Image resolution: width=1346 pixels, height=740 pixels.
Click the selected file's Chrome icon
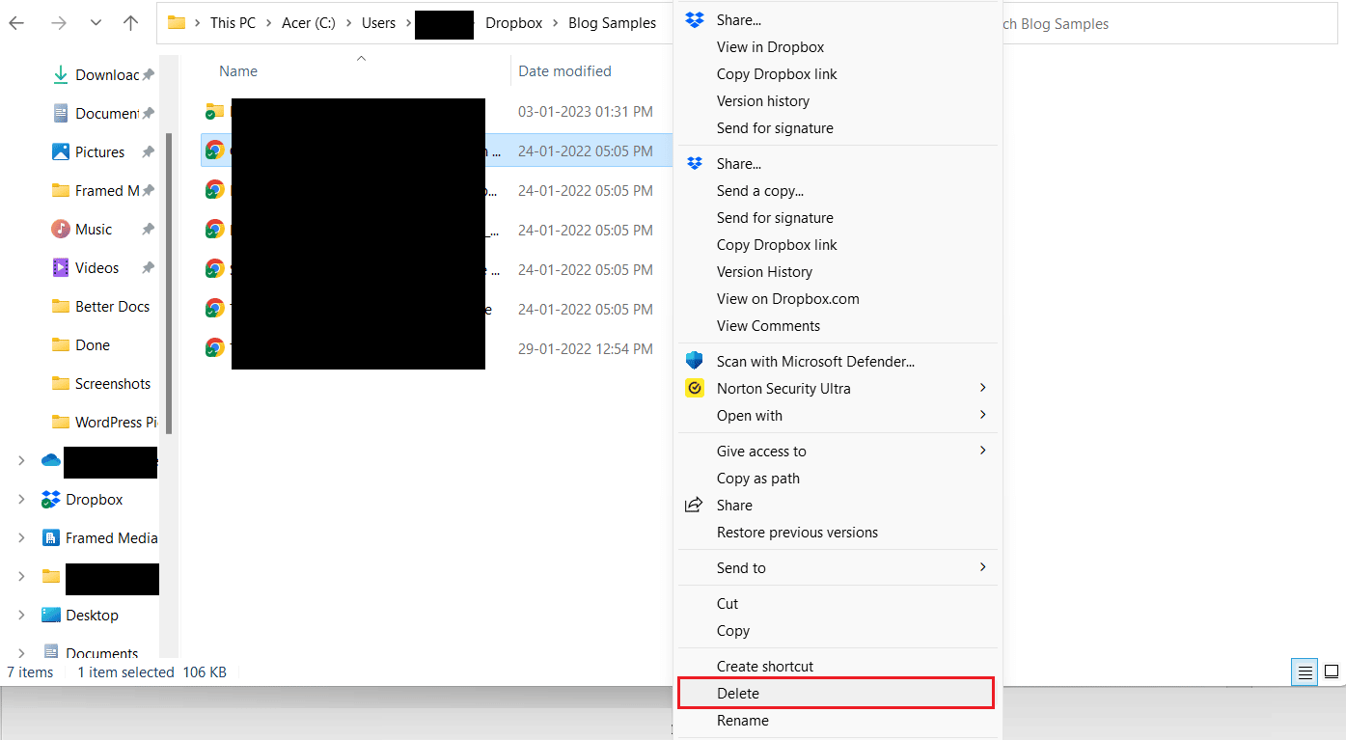click(x=214, y=151)
